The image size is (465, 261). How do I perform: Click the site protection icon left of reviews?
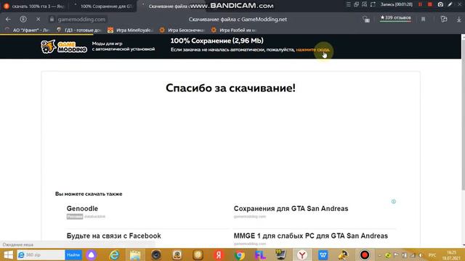point(366,20)
